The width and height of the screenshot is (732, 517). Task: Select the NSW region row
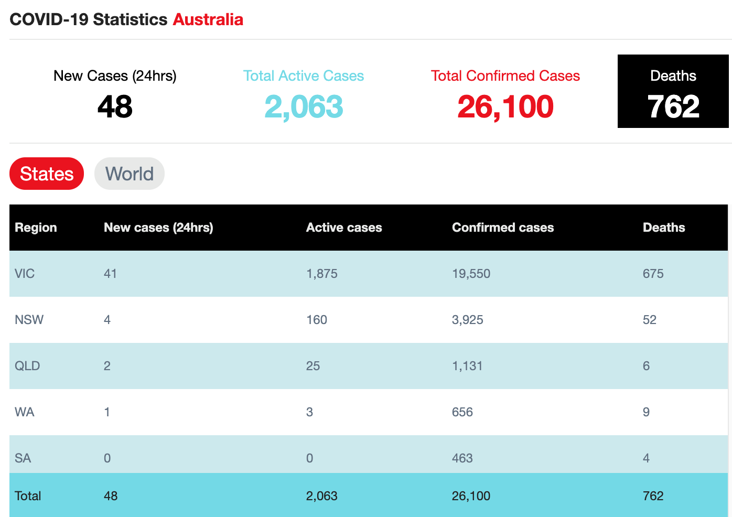pos(369,320)
